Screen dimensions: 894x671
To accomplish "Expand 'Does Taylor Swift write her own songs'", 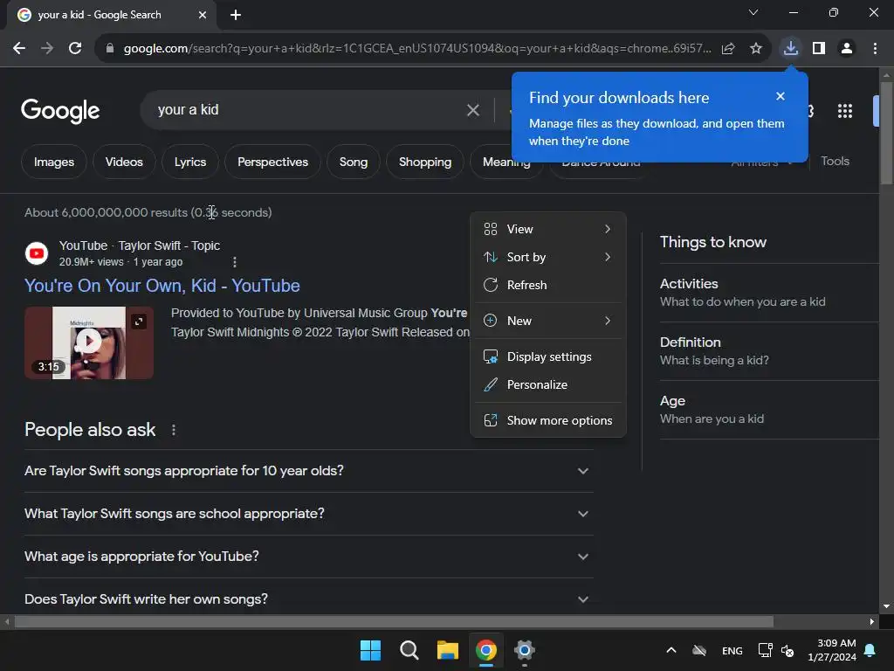I will (308, 599).
